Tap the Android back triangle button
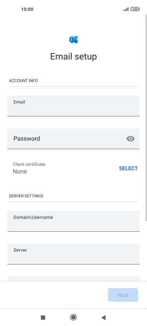Image resolution: width=147 pixels, height=326 pixels. tap(104, 317)
